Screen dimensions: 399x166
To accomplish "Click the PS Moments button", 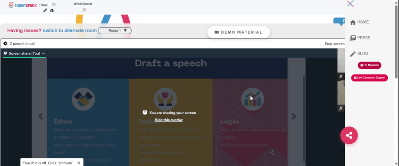I will point(369,65).
